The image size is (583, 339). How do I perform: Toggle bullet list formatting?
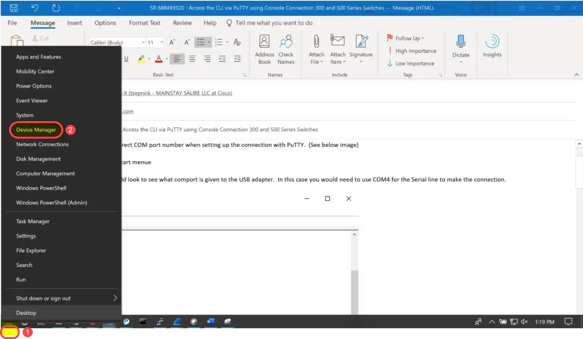201,42
